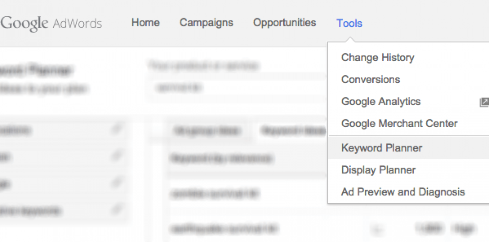Screen dimensions: 489x242
Task: Choose the highlighted Keyword Planner item
Action: 382,148
